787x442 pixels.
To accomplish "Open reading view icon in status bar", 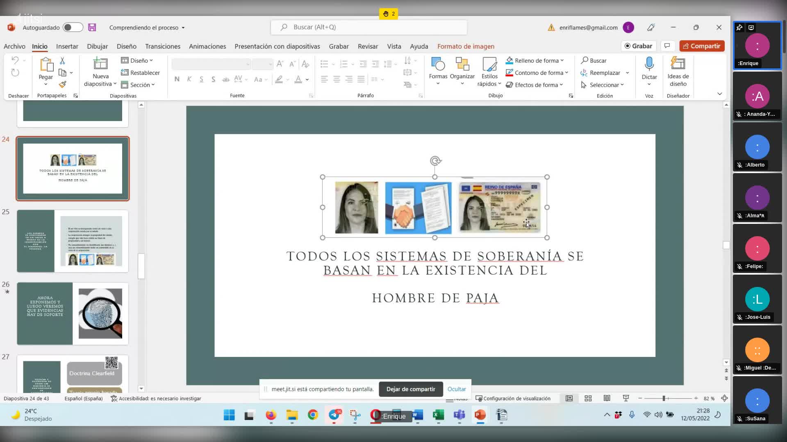I will (x=607, y=398).
